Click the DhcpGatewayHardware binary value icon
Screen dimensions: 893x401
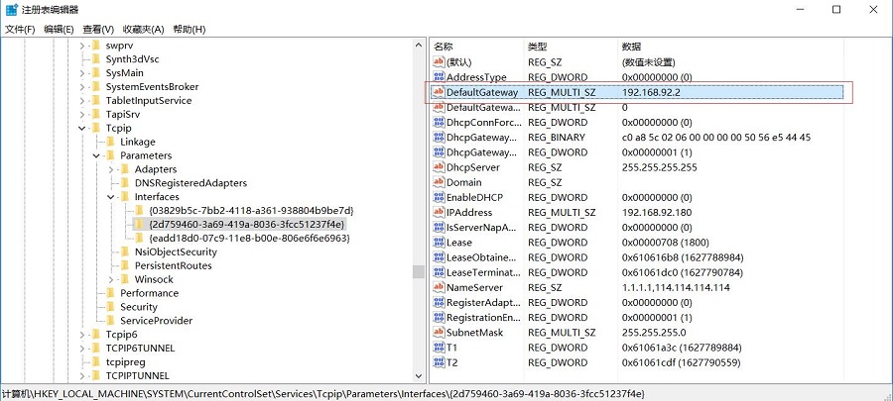439,138
